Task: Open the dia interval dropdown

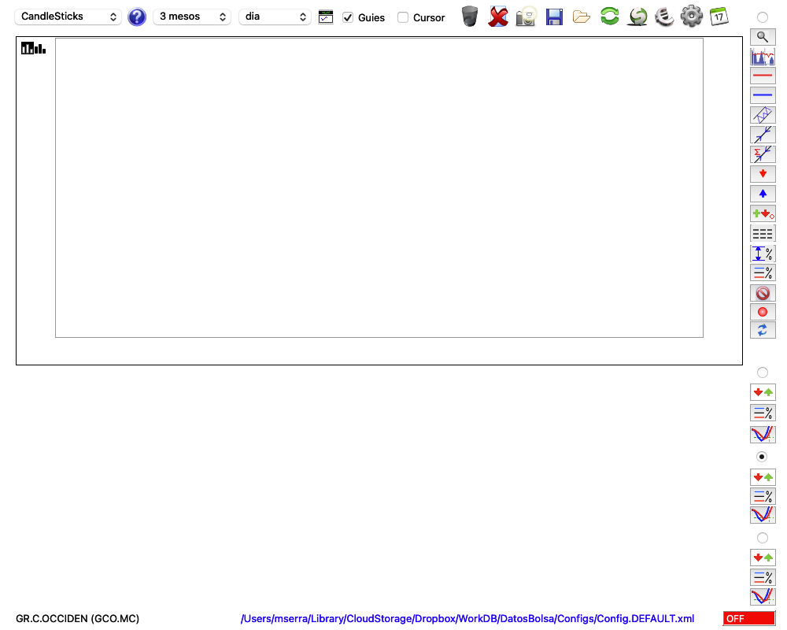Action: [x=275, y=17]
